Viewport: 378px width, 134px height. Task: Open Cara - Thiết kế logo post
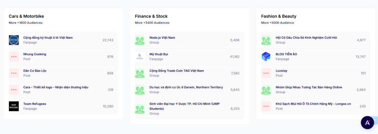coord(63,90)
